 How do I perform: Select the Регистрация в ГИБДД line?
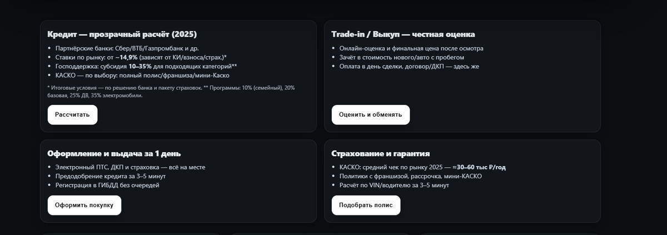(107, 185)
